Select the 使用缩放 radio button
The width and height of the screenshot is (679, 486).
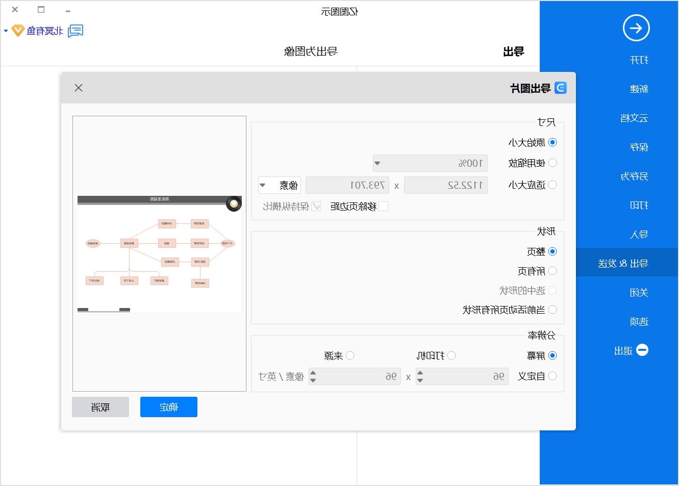(x=552, y=163)
